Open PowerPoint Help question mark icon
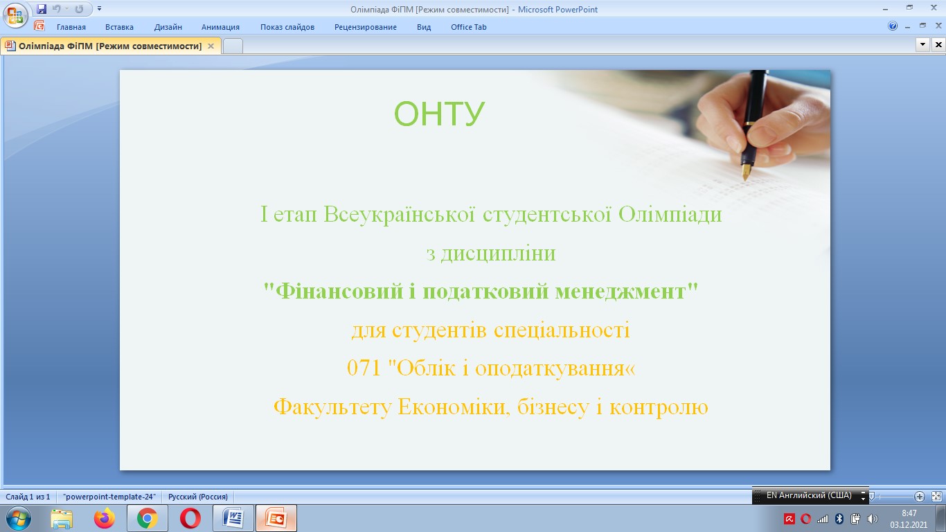Image resolution: width=946 pixels, height=532 pixels. tap(893, 26)
